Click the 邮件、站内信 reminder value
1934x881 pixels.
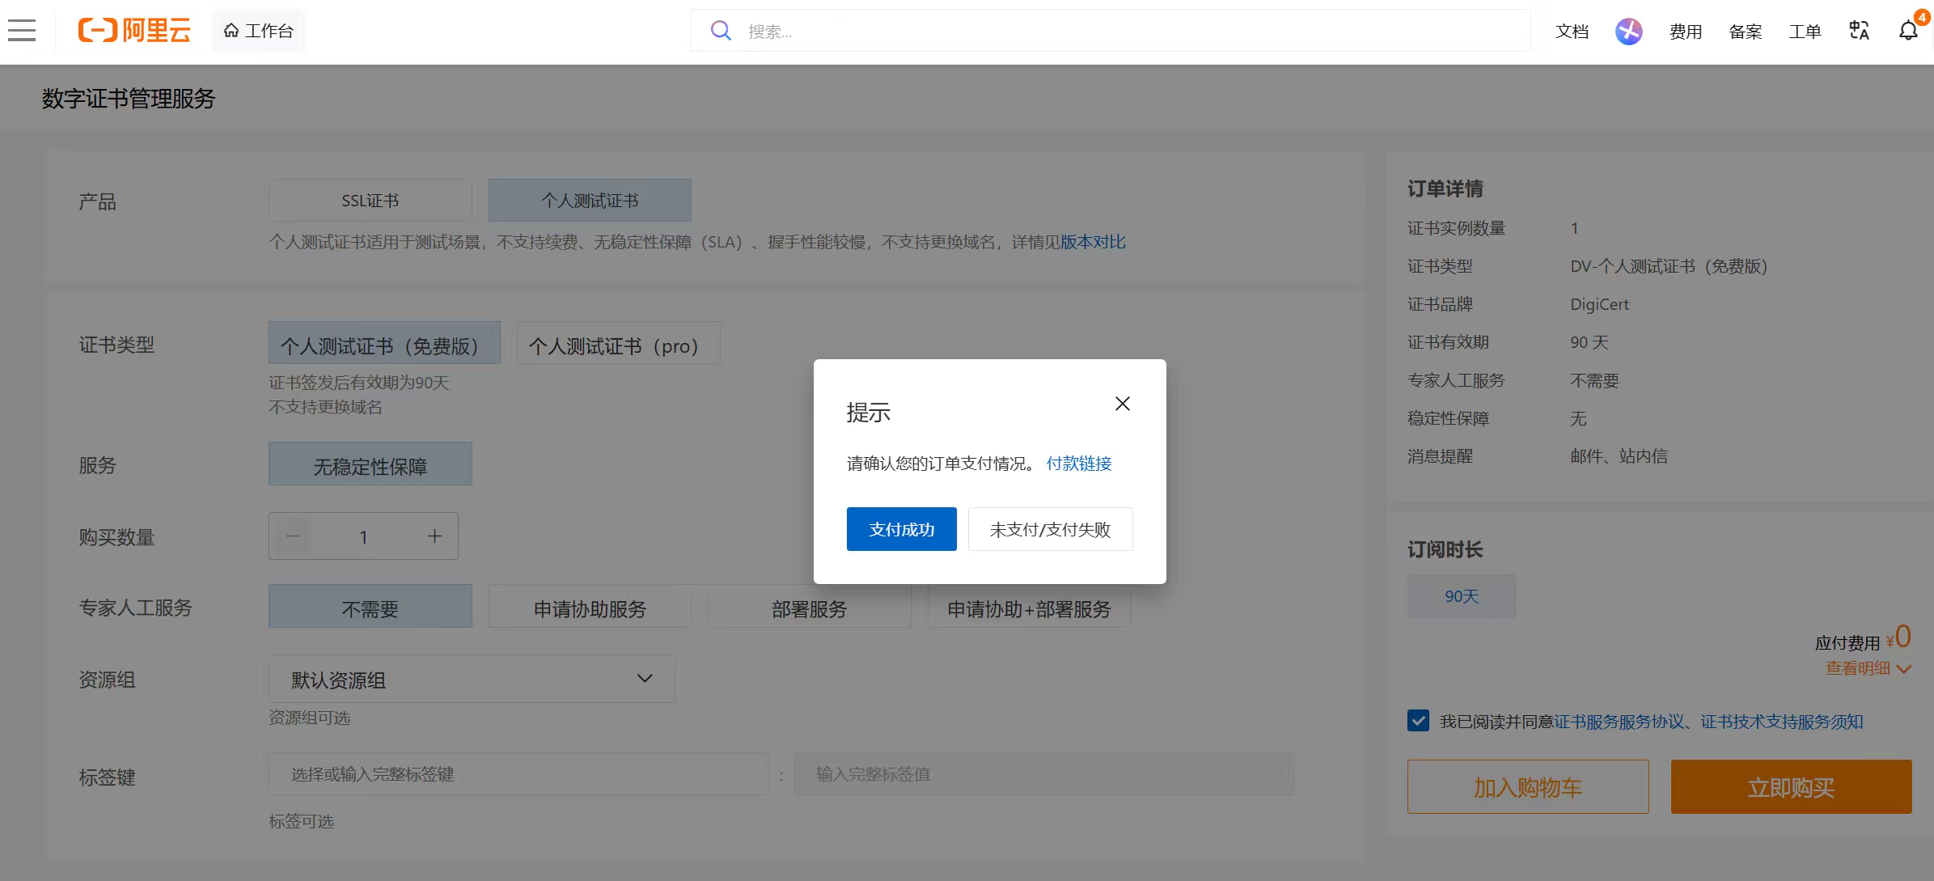[x=1619, y=456]
